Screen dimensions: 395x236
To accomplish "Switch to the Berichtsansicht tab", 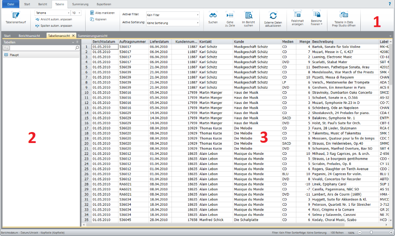I will pyautogui.click(x=29, y=35).
